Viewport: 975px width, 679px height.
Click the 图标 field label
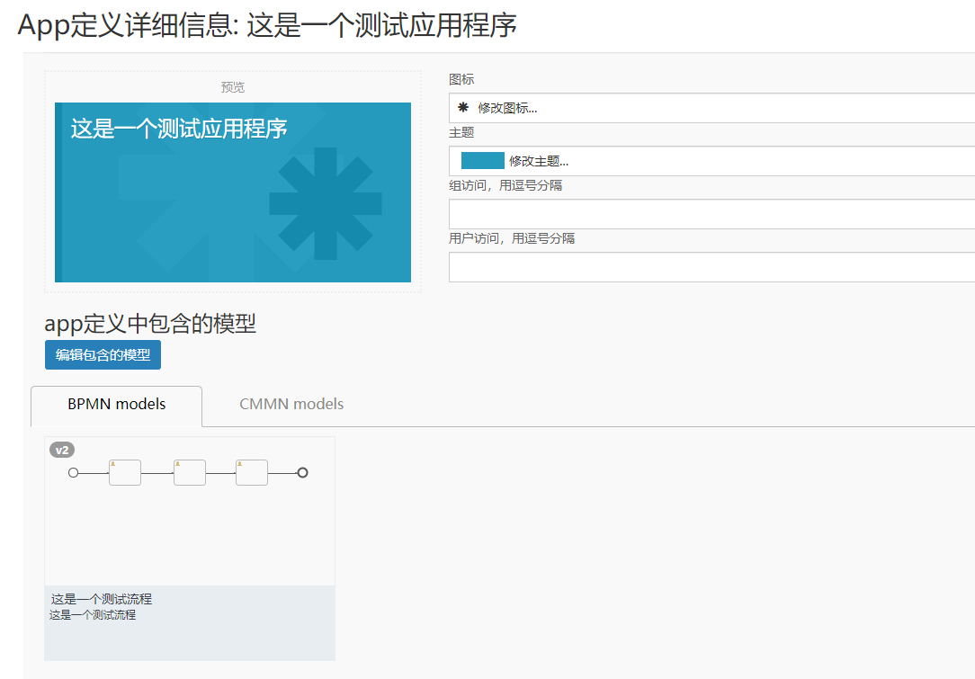click(461, 79)
